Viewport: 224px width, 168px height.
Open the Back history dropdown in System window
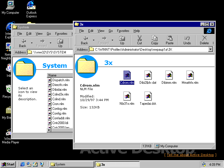click(x=32, y=43)
